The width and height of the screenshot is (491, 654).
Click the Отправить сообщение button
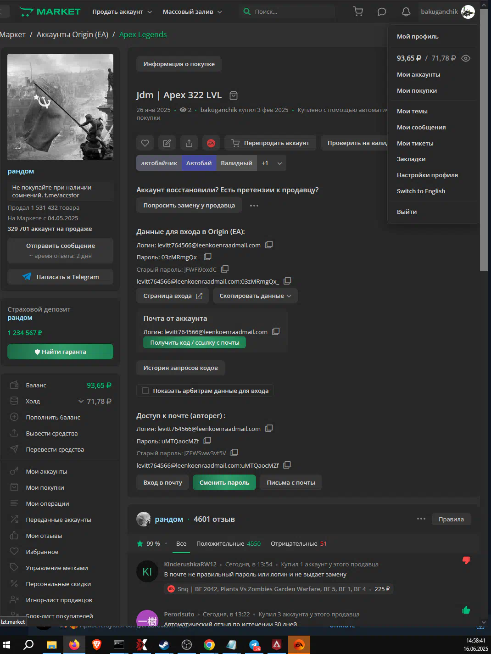60,250
